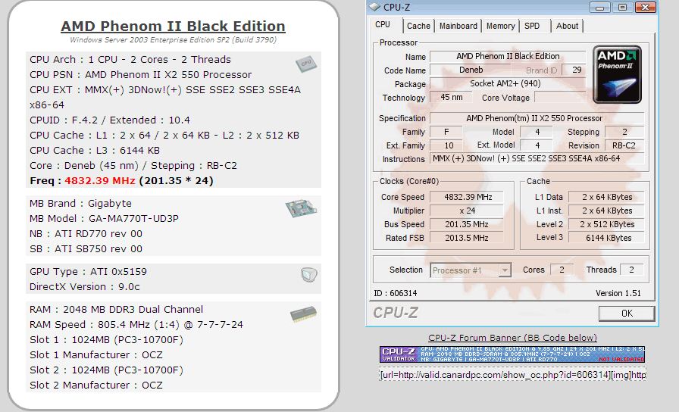Click the NB : ATI RD770 rev 00 line
The width and height of the screenshot is (679, 412).
point(86,234)
